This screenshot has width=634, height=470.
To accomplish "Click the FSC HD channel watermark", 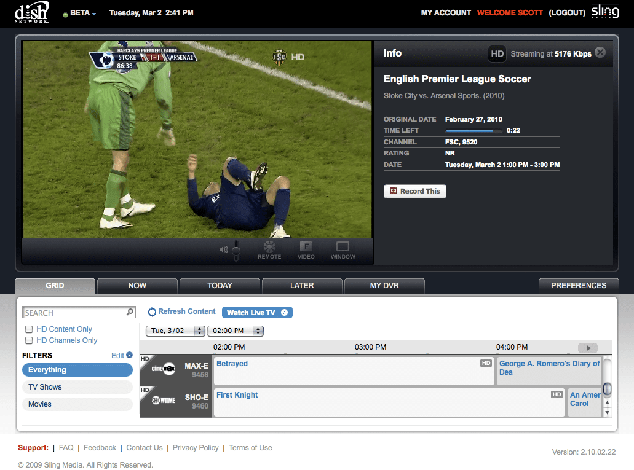I will click(x=288, y=57).
